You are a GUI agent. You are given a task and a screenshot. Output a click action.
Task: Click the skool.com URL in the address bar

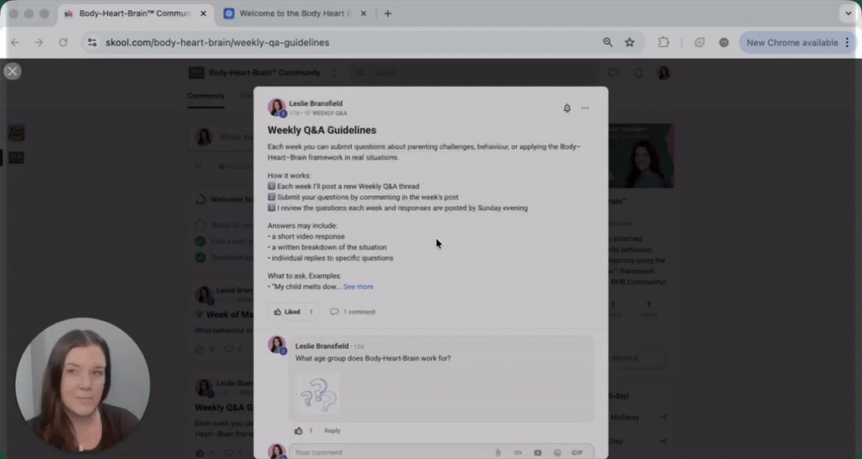[217, 42]
